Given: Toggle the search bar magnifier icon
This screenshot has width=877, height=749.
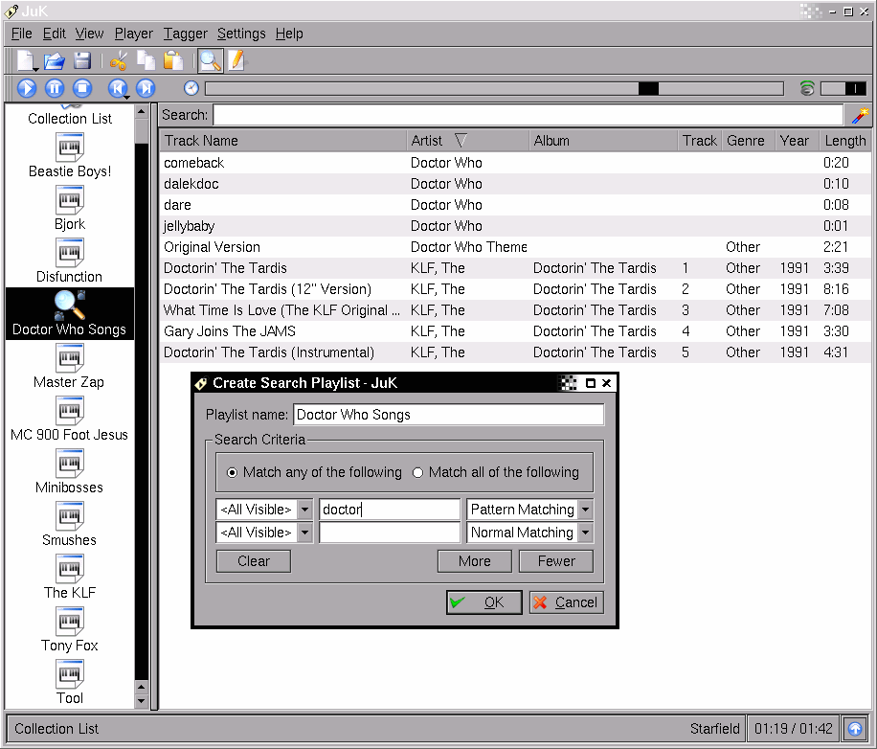Looking at the screenshot, I should pos(210,61).
